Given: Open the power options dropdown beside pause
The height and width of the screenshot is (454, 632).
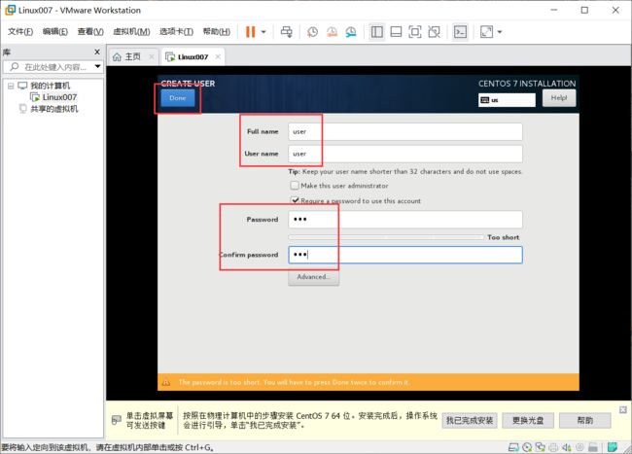Looking at the screenshot, I should 263,32.
